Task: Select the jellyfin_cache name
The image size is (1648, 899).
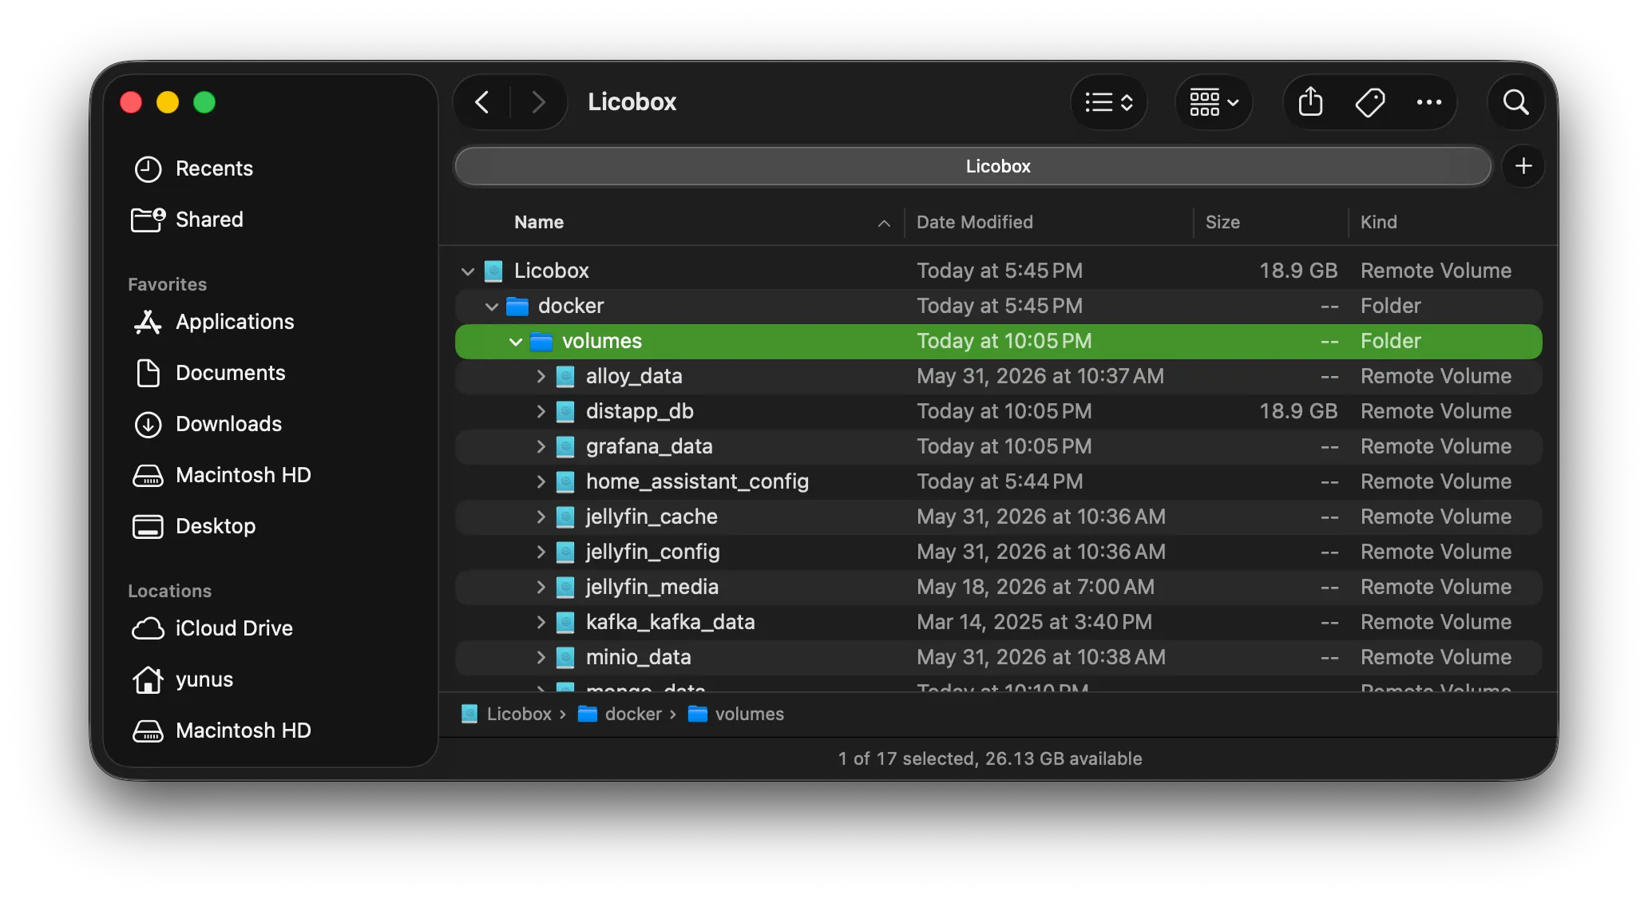Action: [x=652, y=517]
